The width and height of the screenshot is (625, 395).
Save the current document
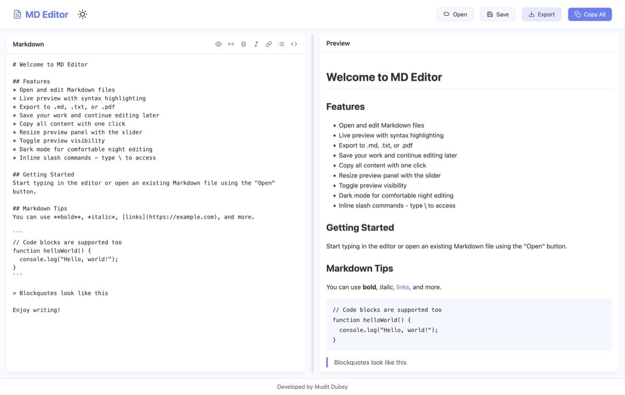[x=497, y=15]
